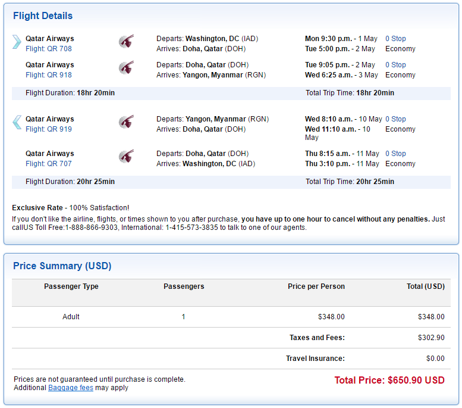Click the Qatar Airways name above QR 919
The width and height of the screenshot is (462, 408).
click(50, 119)
